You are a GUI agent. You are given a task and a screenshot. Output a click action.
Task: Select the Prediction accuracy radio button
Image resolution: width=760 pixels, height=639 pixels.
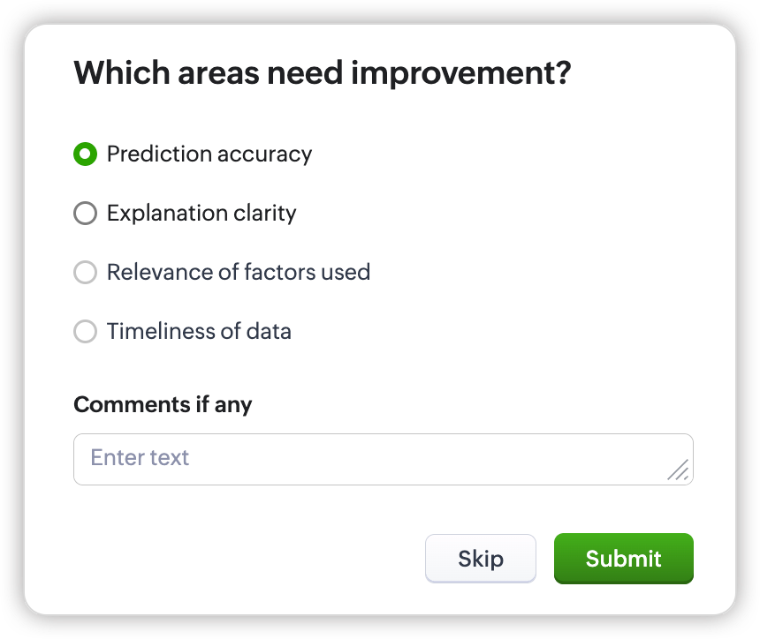[x=85, y=154]
